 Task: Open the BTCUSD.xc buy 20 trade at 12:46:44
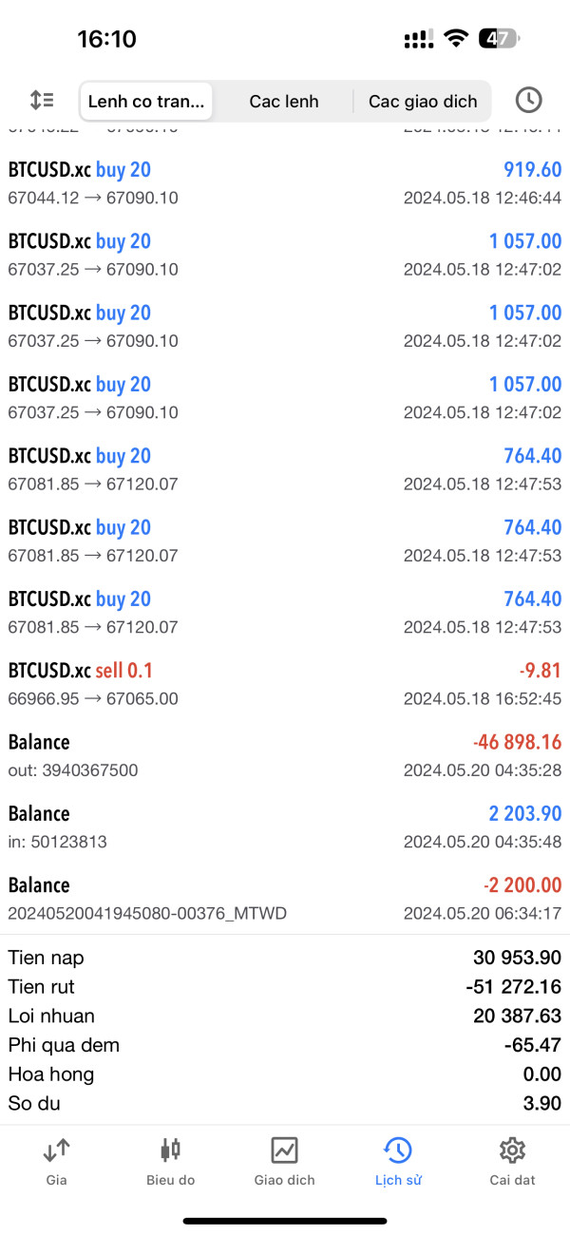(285, 183)
